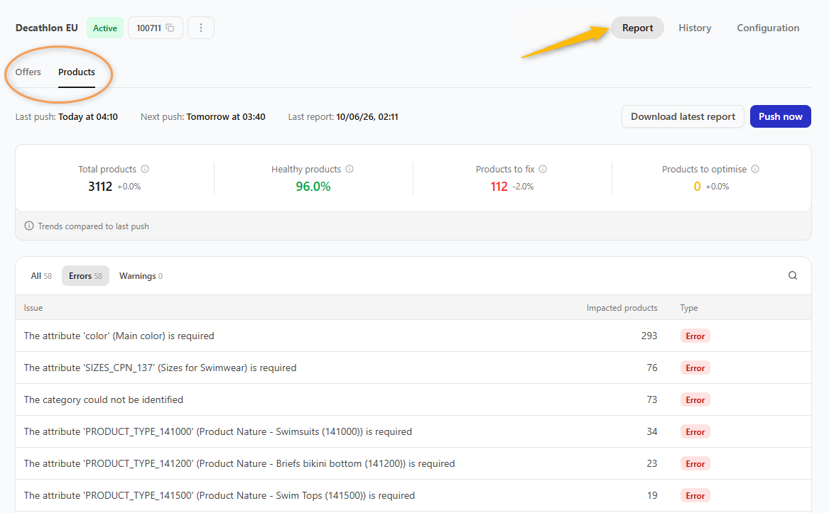Open the three-dot more options menu
829x513 pixels.
pos(201,28)
